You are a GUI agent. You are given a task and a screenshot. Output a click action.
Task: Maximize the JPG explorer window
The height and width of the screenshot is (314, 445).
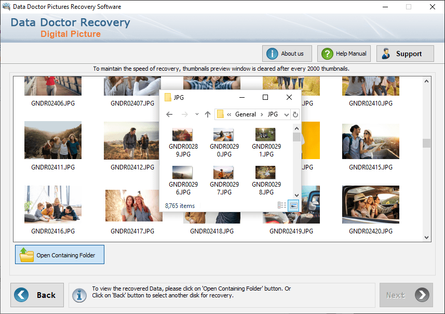coord(265,97)
